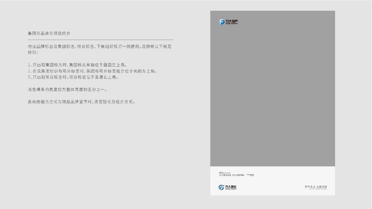This screenshot has height=209, width=372.
Task: Select the 方大地产 wordmark text
Action: click(x=232, y=21)
